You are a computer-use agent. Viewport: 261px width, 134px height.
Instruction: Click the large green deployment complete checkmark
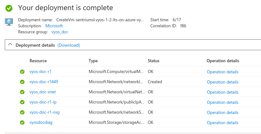9,8
